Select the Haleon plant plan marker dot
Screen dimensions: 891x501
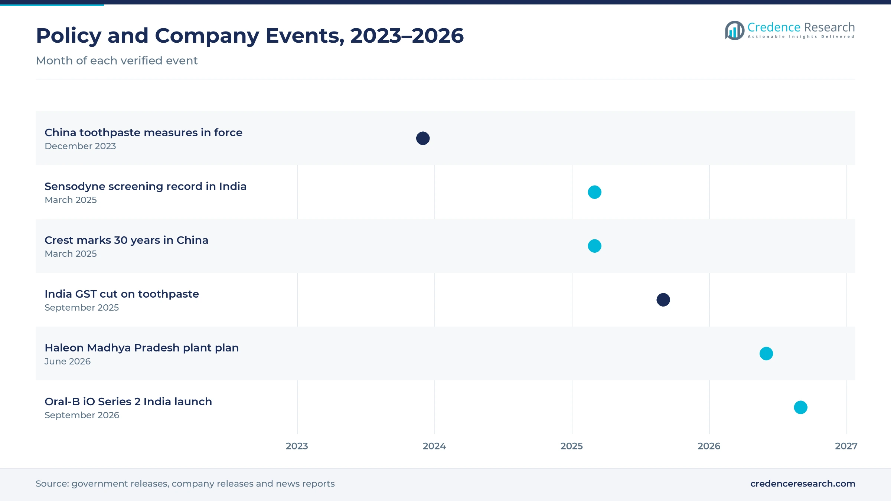click(766, 354)
